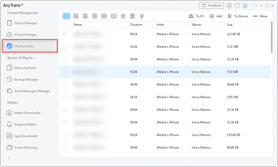The image size is (278, 167).
Task: Click the 04:16 duration cell
Action: pos(134,97)
